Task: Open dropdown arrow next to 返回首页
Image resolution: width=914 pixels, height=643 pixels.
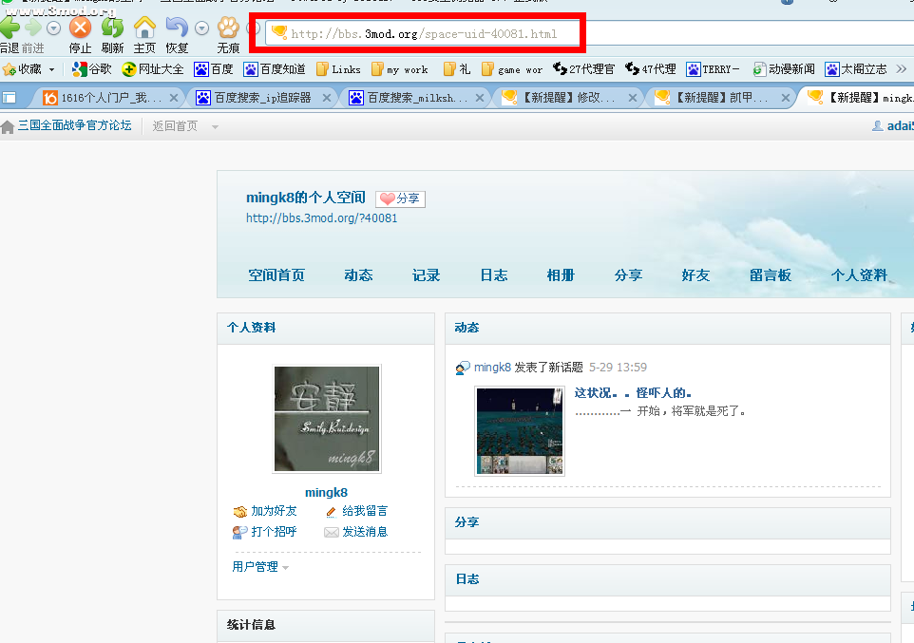Action: pos(215,127)
